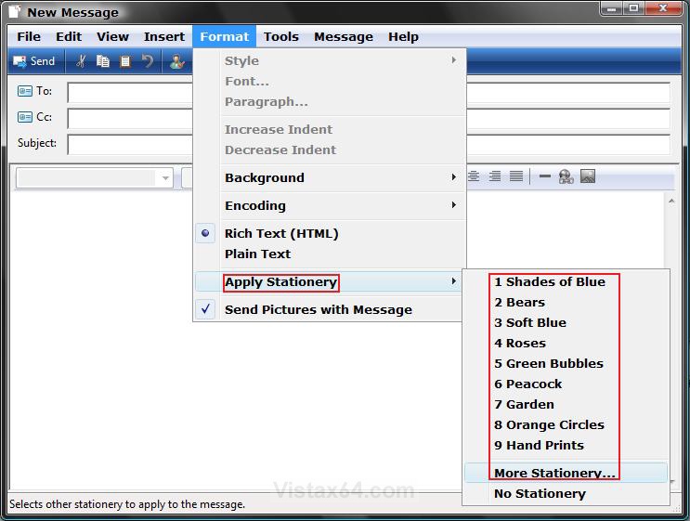The width and height of the screenshot is (690, 521).
Task: Expand the Apply Stationery submenu
Action: pyautogui.click(x=330, y=281)
